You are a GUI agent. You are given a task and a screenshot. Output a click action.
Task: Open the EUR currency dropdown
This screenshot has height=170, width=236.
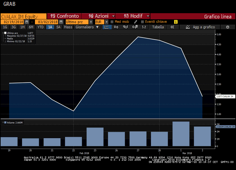pos(107,22)
